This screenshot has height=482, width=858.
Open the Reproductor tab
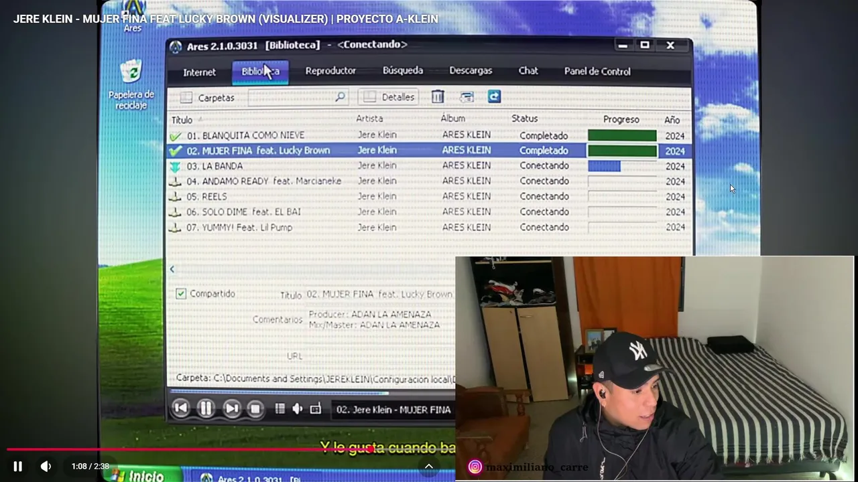click(330, 71)
